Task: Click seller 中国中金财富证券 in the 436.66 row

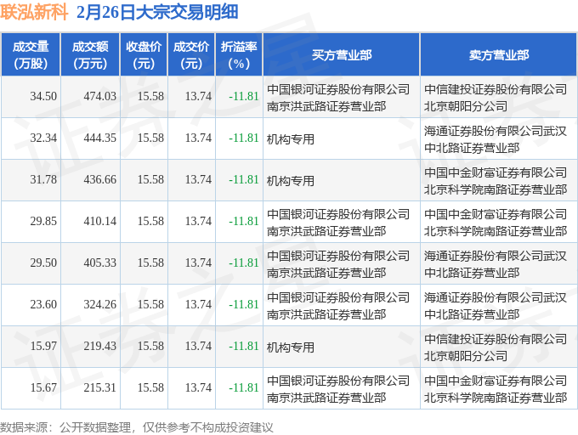Action: [496, 181]
